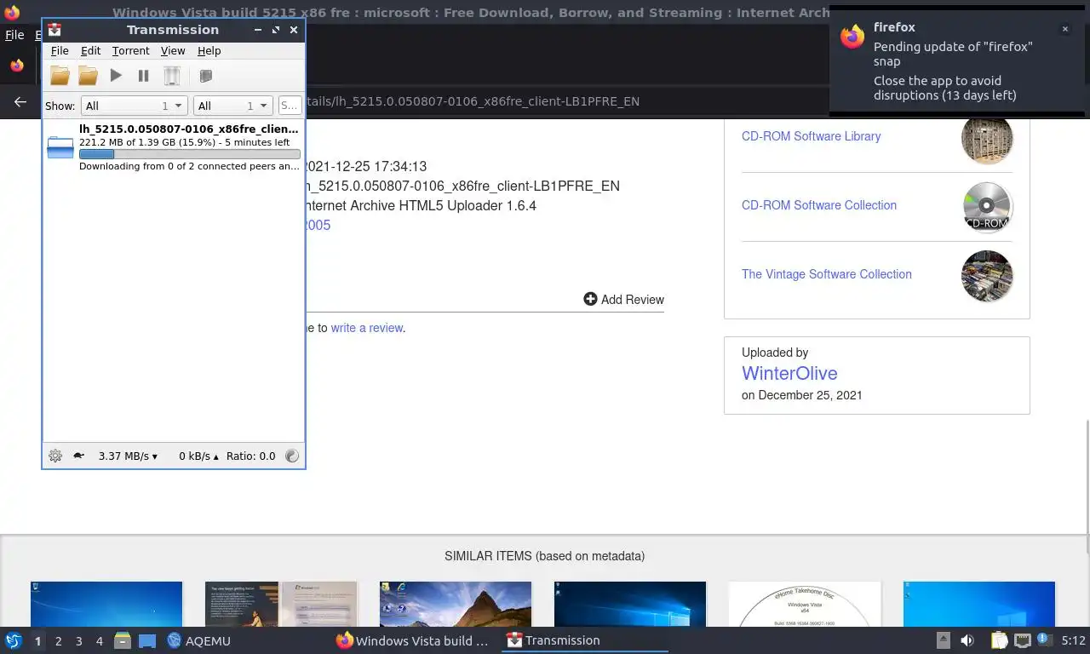This screenshot has width=1090, height=654.
Task: Switch to workspace 2
Action: point(58,641)
